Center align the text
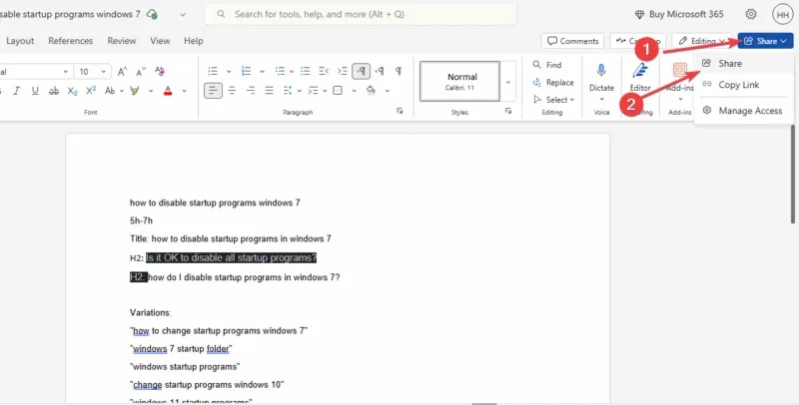This screenshot has width=799, height=405. coord(232,91)
